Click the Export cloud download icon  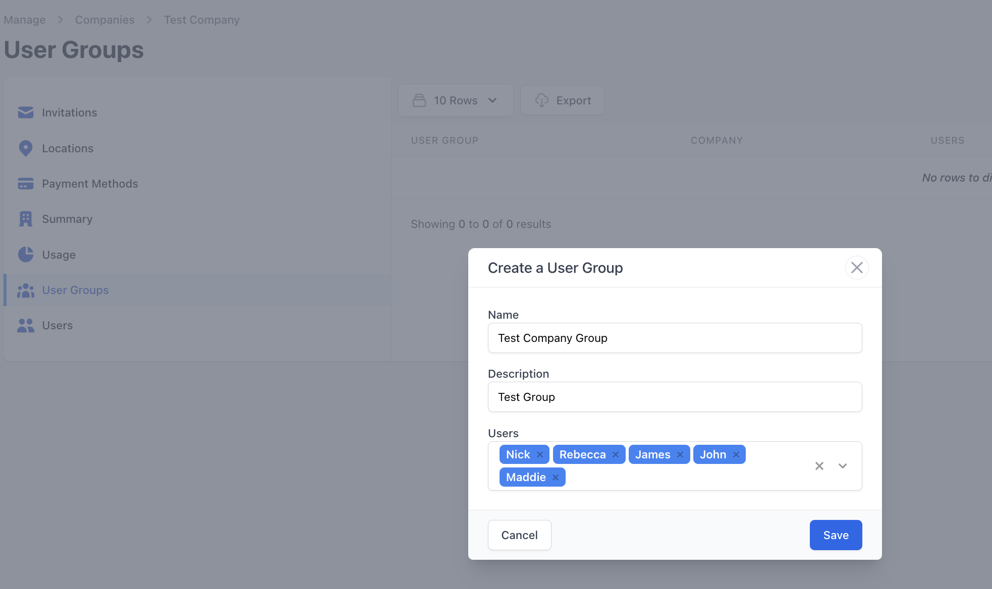(542, 100)
